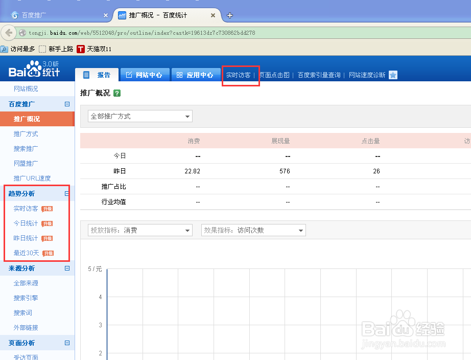Viewport: 471px width, 360px height.
Task: Open the 全部推广方式 dropdown
Action: point(140,116)
